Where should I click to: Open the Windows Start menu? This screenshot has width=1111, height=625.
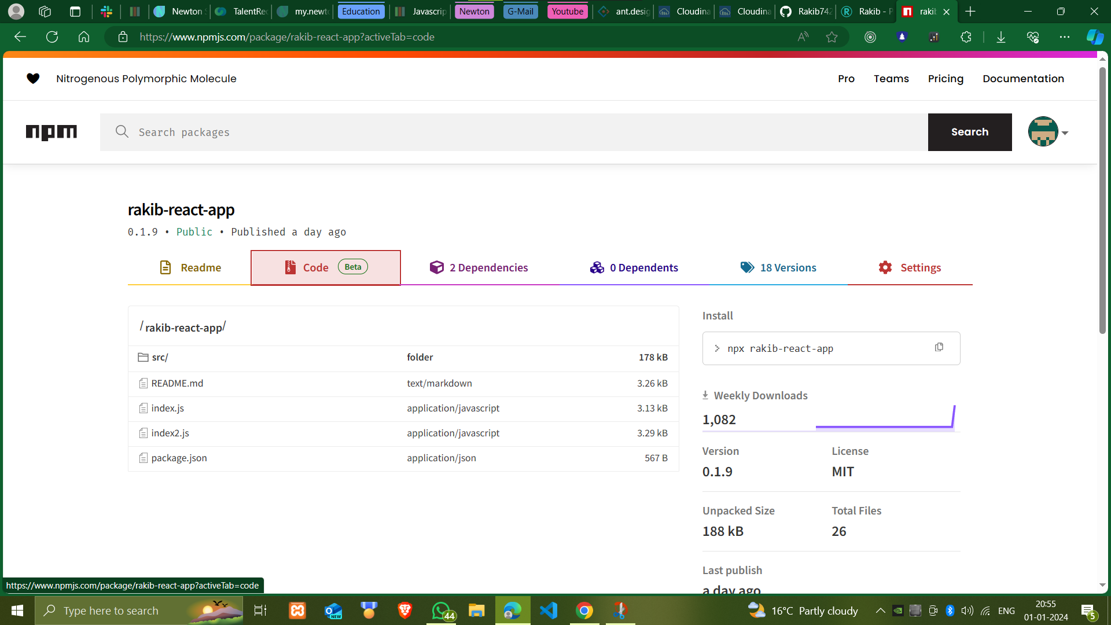coord(17,611)
